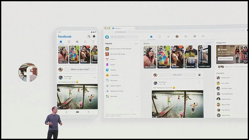Screen dimensions: 249x140
Task: Open profile avatar in desktop top navigation
Action: pyautogui.click(x=177, y=36)
